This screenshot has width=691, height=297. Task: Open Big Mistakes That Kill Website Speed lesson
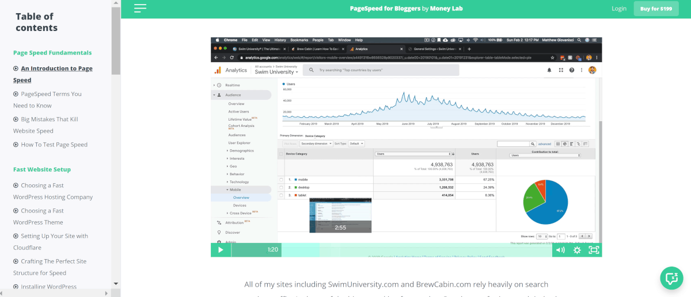tap(45, 125)
